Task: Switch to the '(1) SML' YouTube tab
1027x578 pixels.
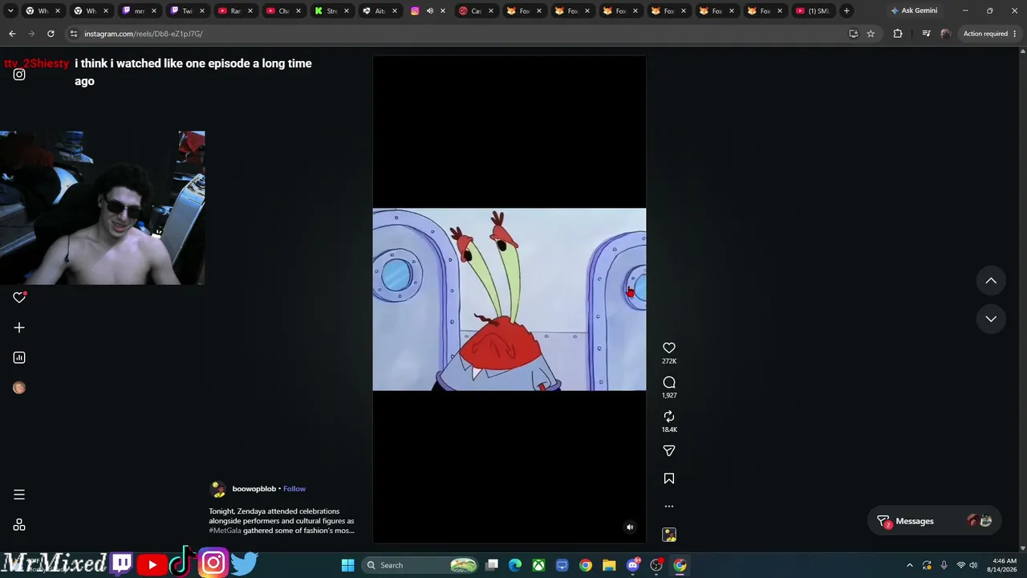Action: (813, 10)
